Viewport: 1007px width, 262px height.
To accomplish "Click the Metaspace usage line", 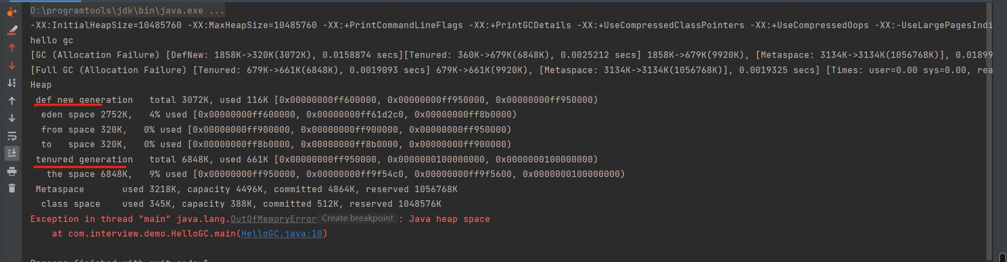I will [246, 189].
